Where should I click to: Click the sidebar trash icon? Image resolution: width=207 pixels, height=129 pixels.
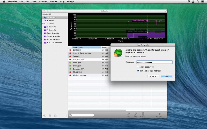click(x=50, y=116)
